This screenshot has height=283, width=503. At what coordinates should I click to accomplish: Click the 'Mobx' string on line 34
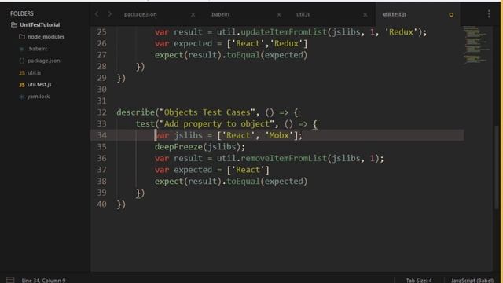click(279, 135)
